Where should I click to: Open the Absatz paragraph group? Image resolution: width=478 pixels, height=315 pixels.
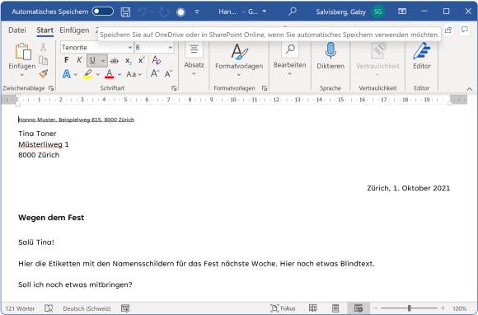tap(194, 59)
